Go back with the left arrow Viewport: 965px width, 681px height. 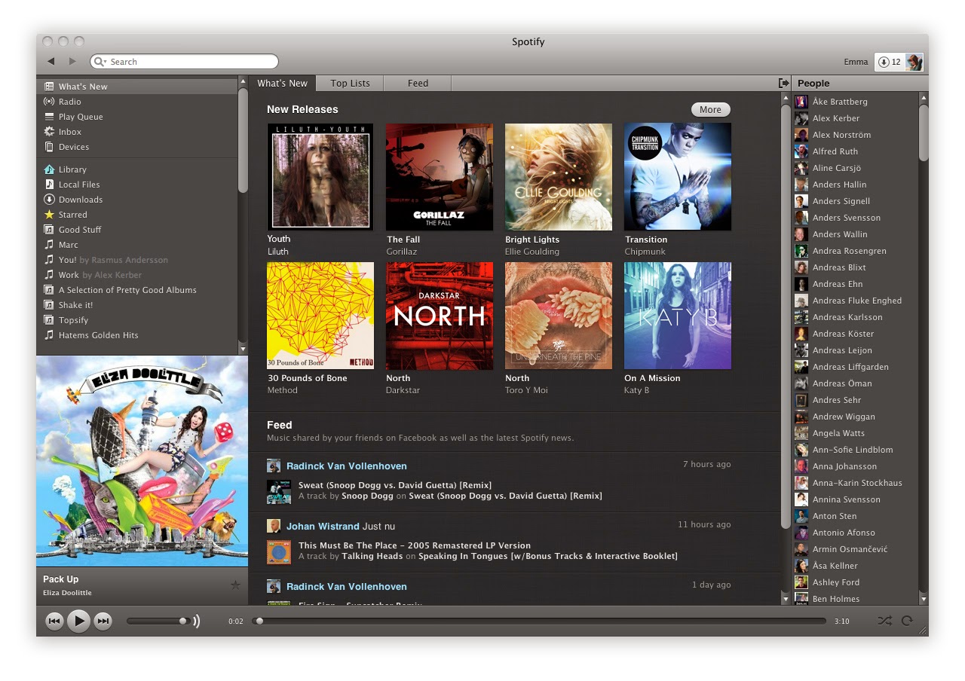click(51, 62)
